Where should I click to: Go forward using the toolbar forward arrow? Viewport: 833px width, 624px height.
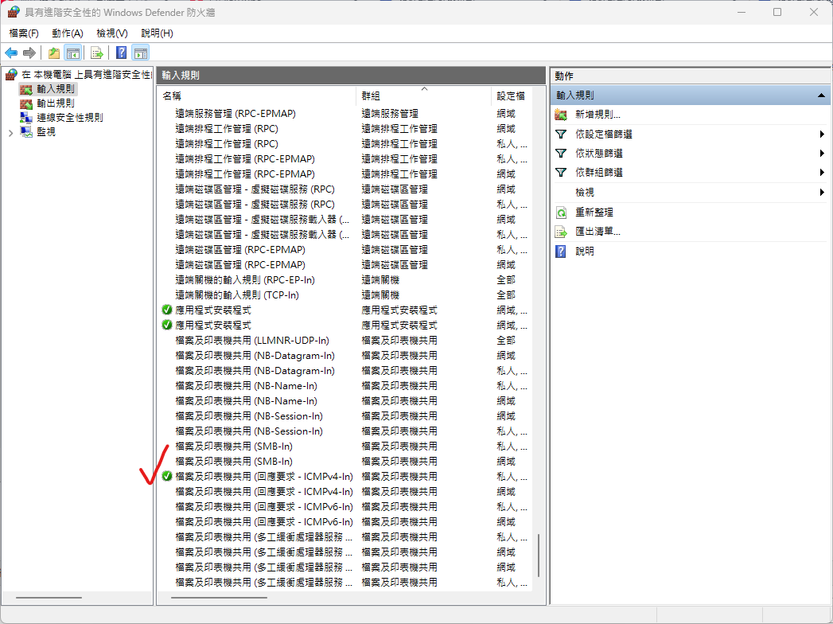(29, 53)
